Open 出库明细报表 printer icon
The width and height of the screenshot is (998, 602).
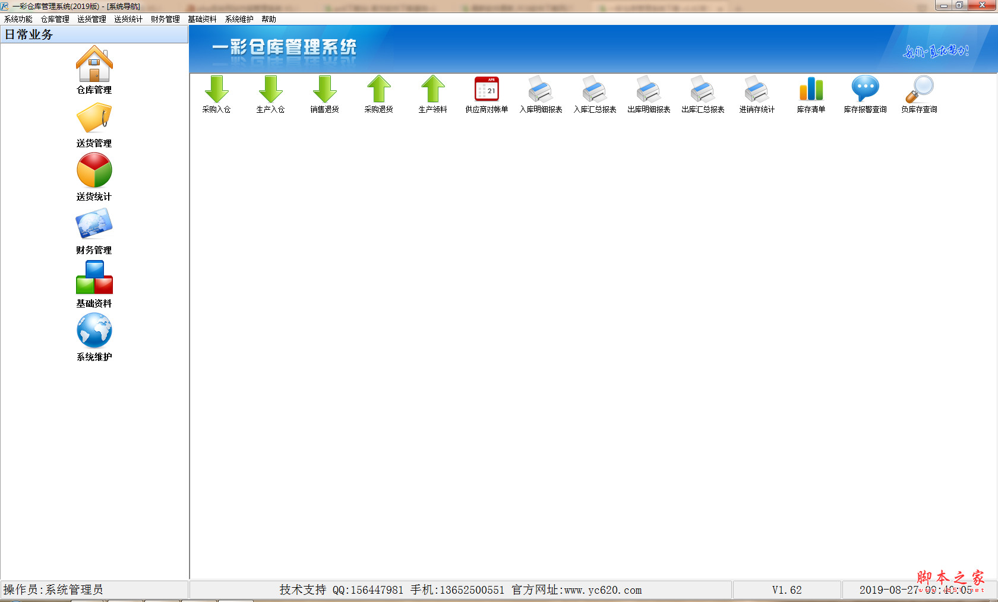pyautogui.click(x=649, y=90)
